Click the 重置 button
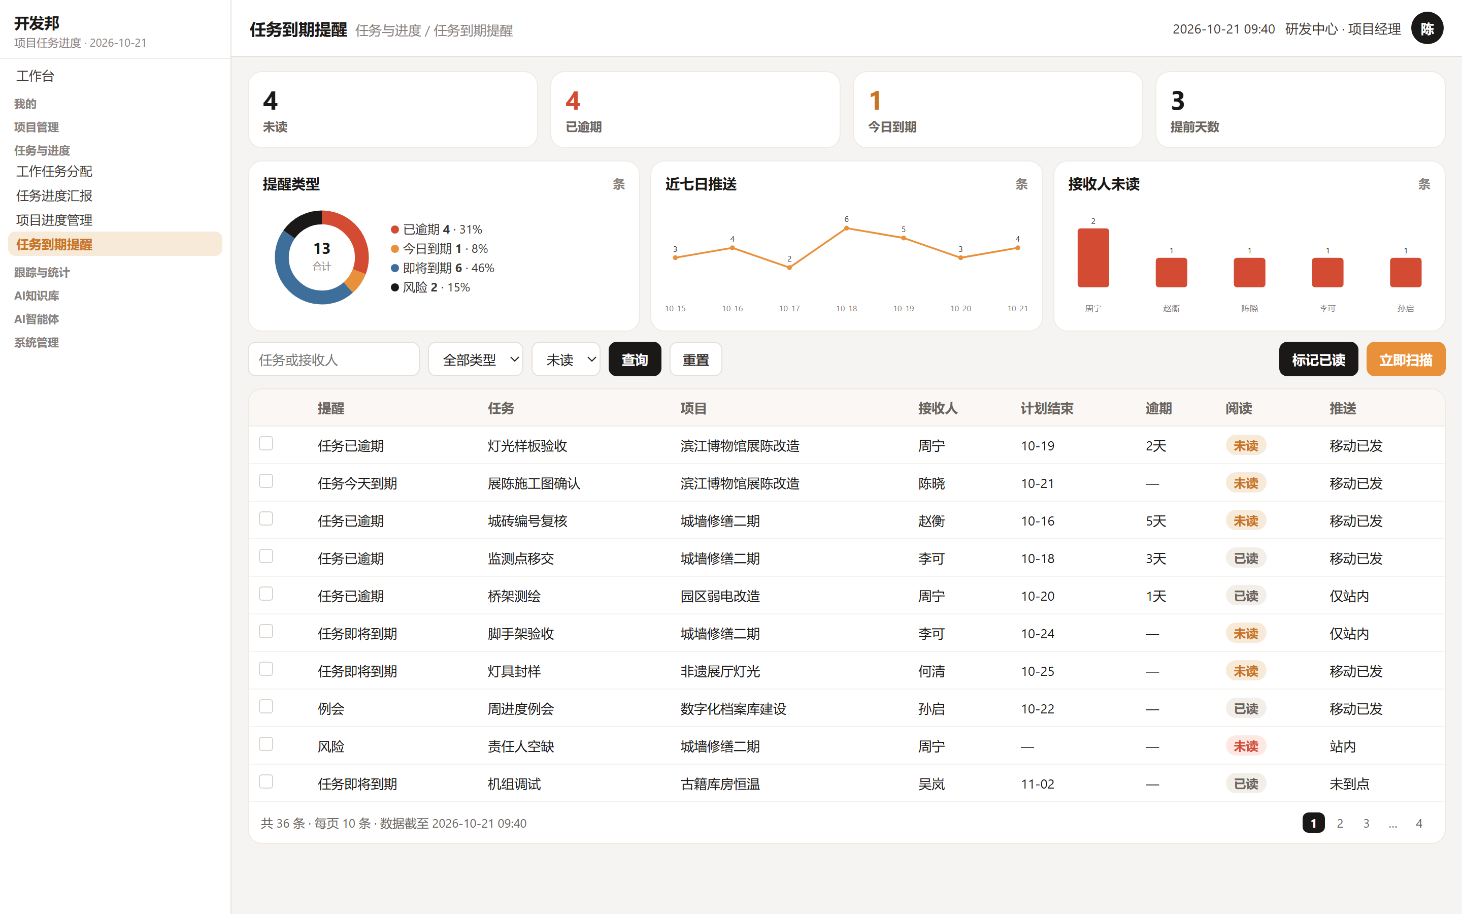Viewport: 1462px width, 914px height. click(x=695, y=359)
